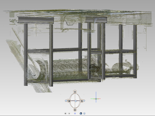Viewport: 155px width, 116px height.
Task: Click the lavender circle below the compass
Action: 75,113
